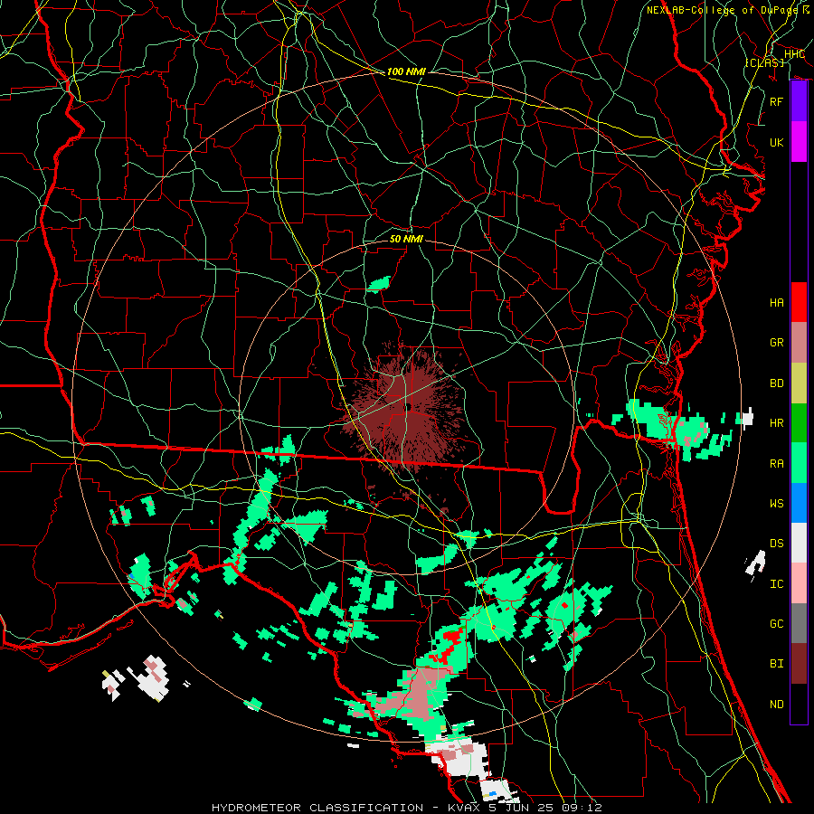Click the 'ND' legend label
This screenshot has width=814, height=814.
[x=776, y=705]
